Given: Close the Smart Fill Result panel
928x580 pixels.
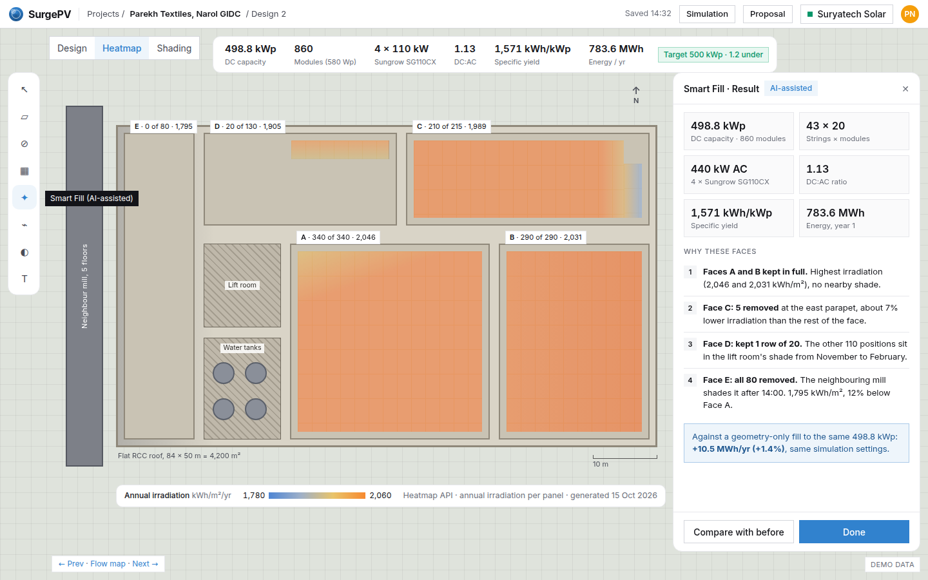Looking at the screenshot, I should click(x=905, y=89).
